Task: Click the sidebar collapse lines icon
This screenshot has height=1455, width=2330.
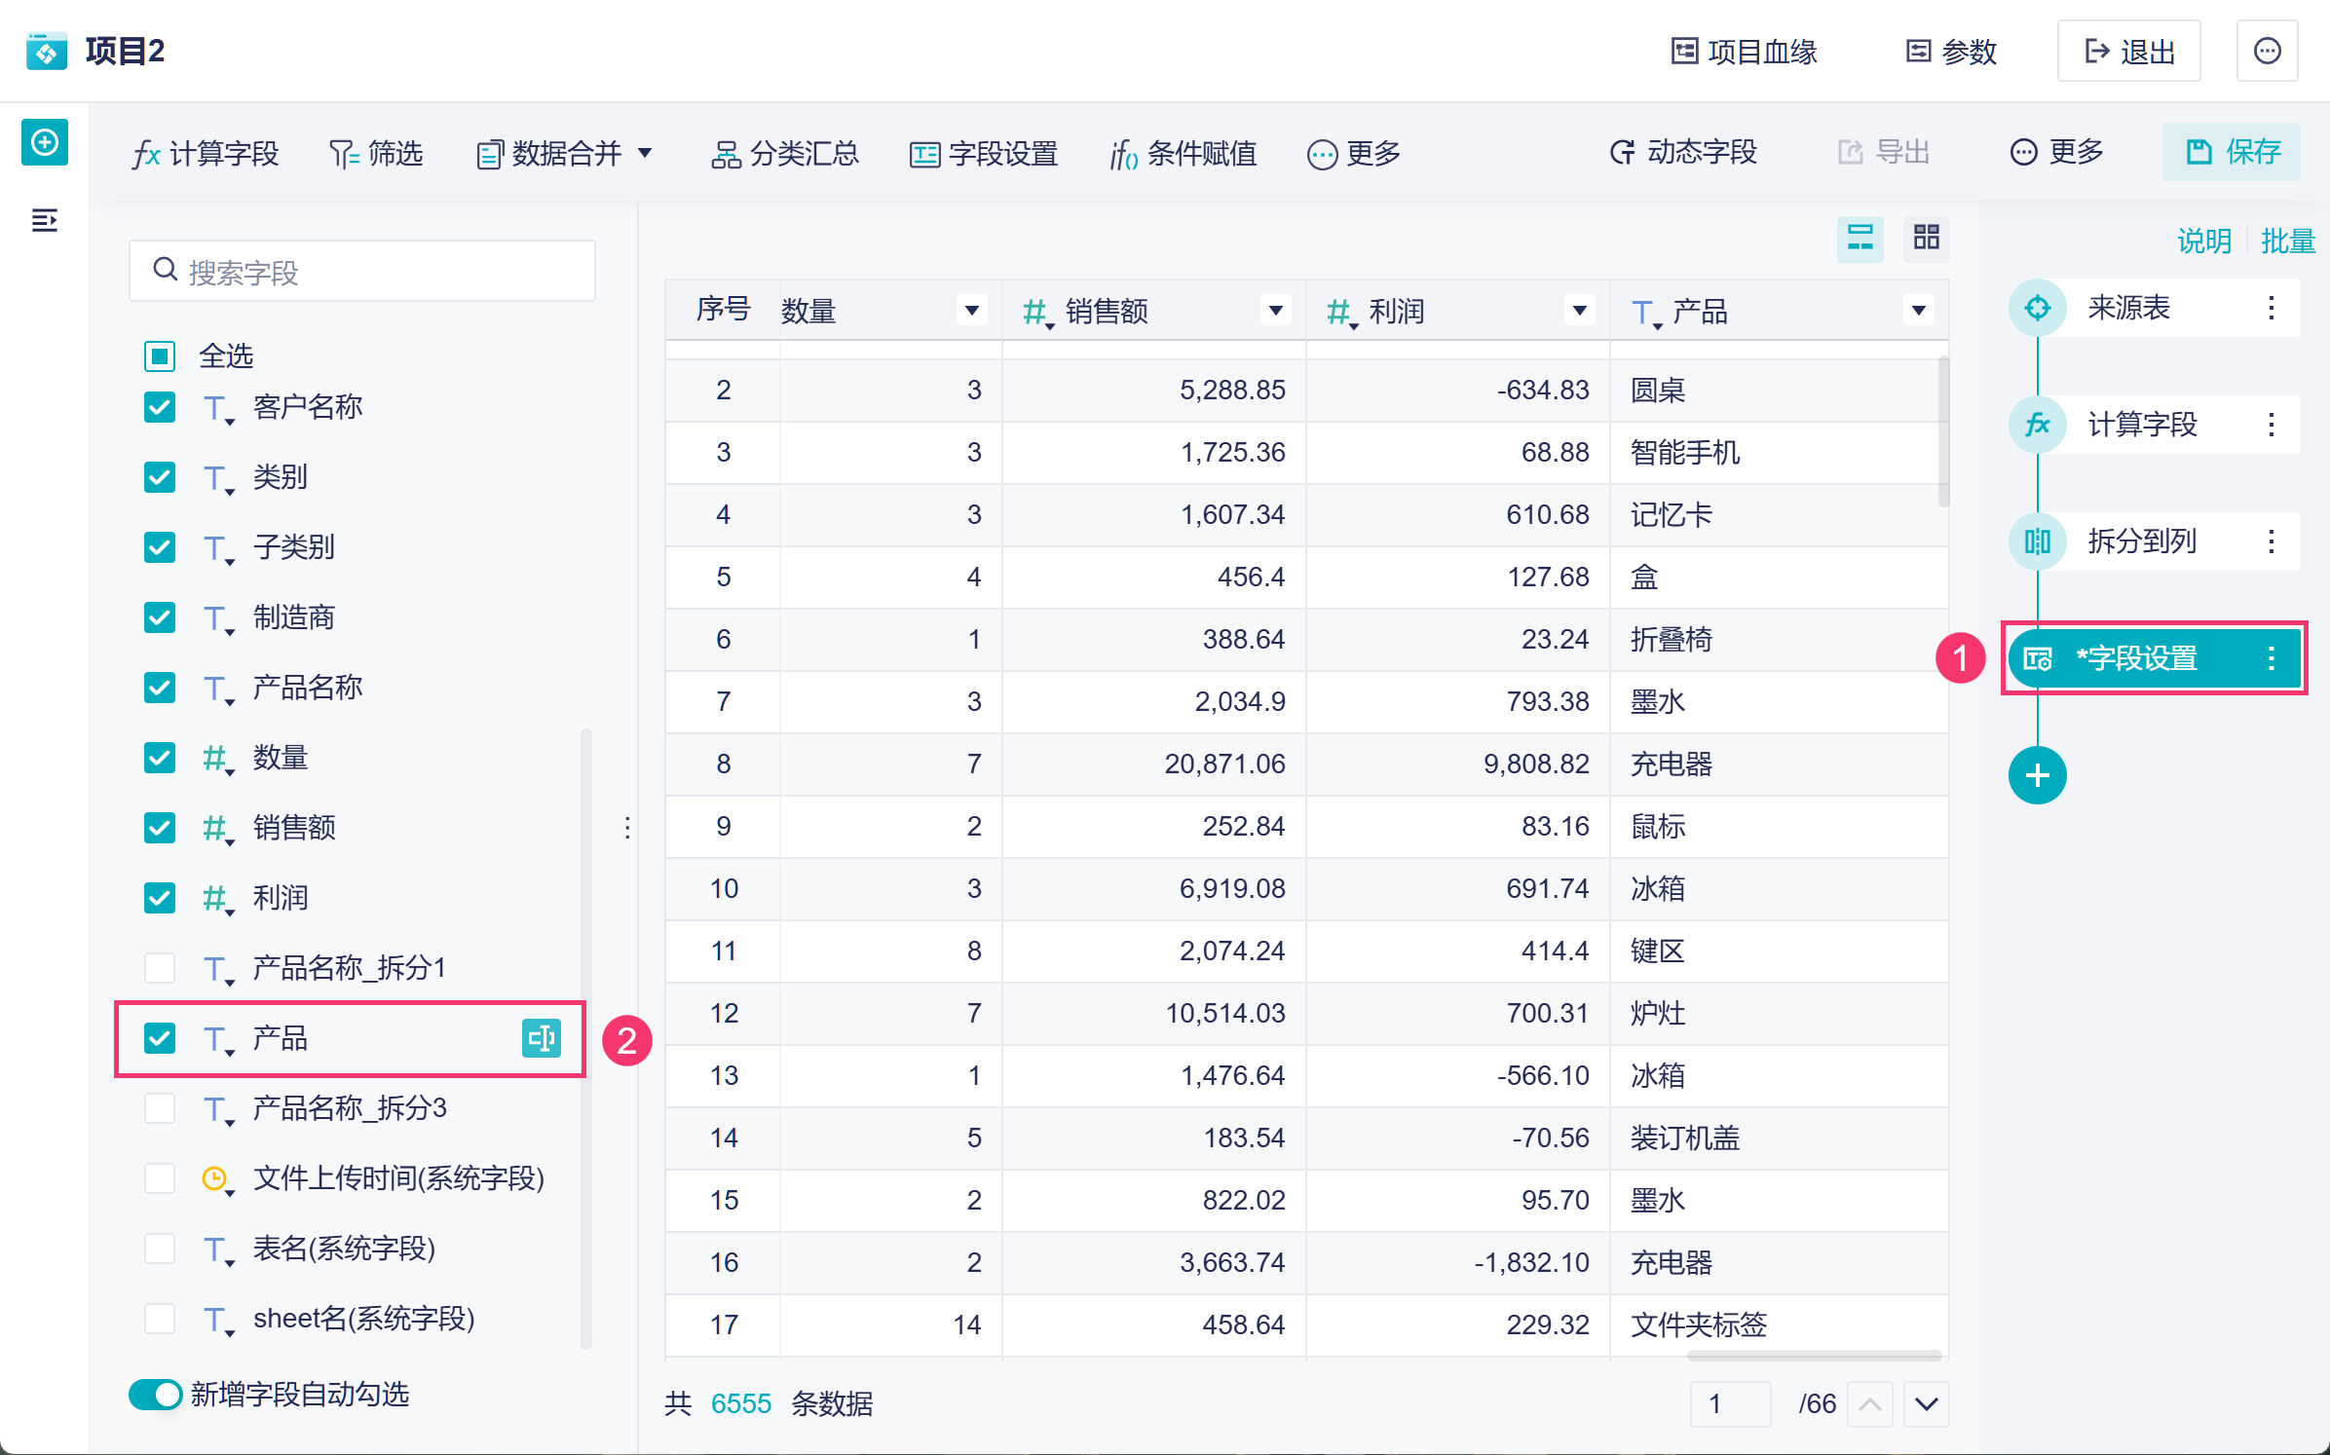Action: point(44,220)
